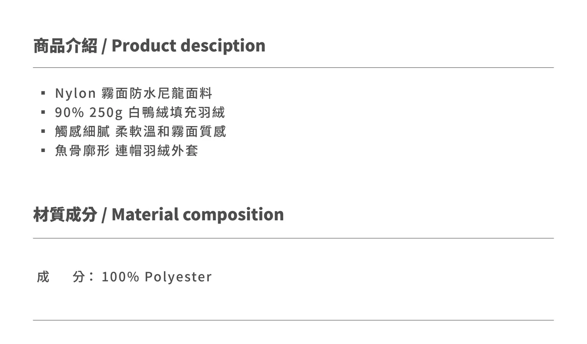
Task: Click the "分：" composition label
Action: pyautogui.click(x=83, y=277)
